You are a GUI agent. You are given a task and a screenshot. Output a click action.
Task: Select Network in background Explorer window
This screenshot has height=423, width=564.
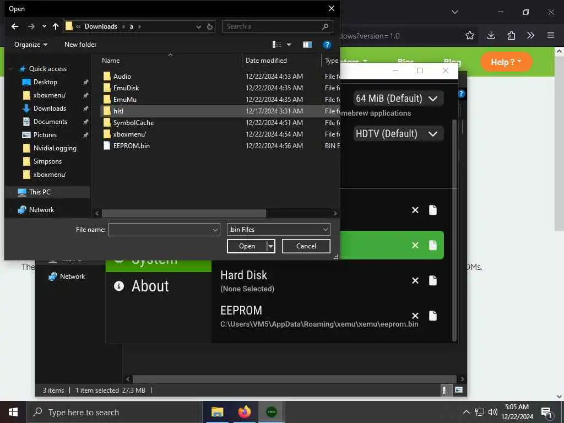tap(67, 276)
